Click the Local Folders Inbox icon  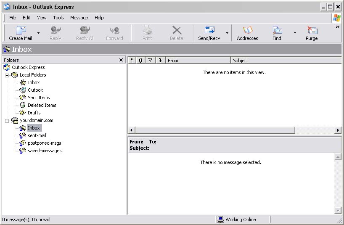pyautogui.click(x=23, y=83)
